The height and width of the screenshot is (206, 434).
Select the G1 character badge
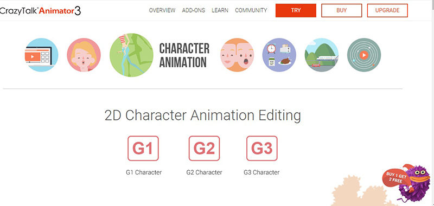[x=143, y=148]
